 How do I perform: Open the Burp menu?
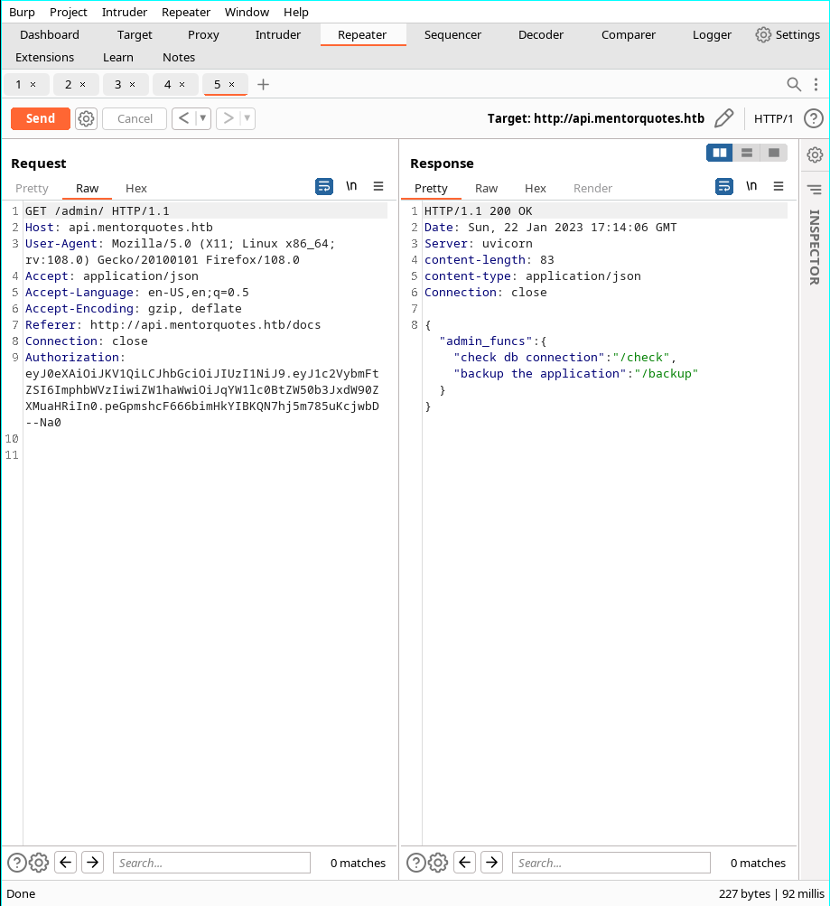[x=22, y=12]
